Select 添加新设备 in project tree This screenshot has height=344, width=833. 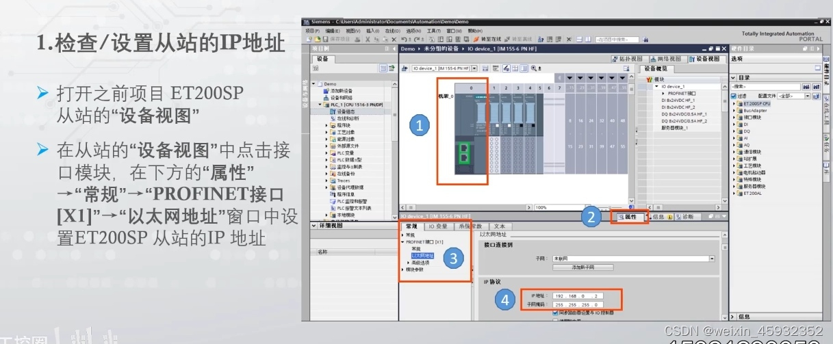(x=341, y=91)
